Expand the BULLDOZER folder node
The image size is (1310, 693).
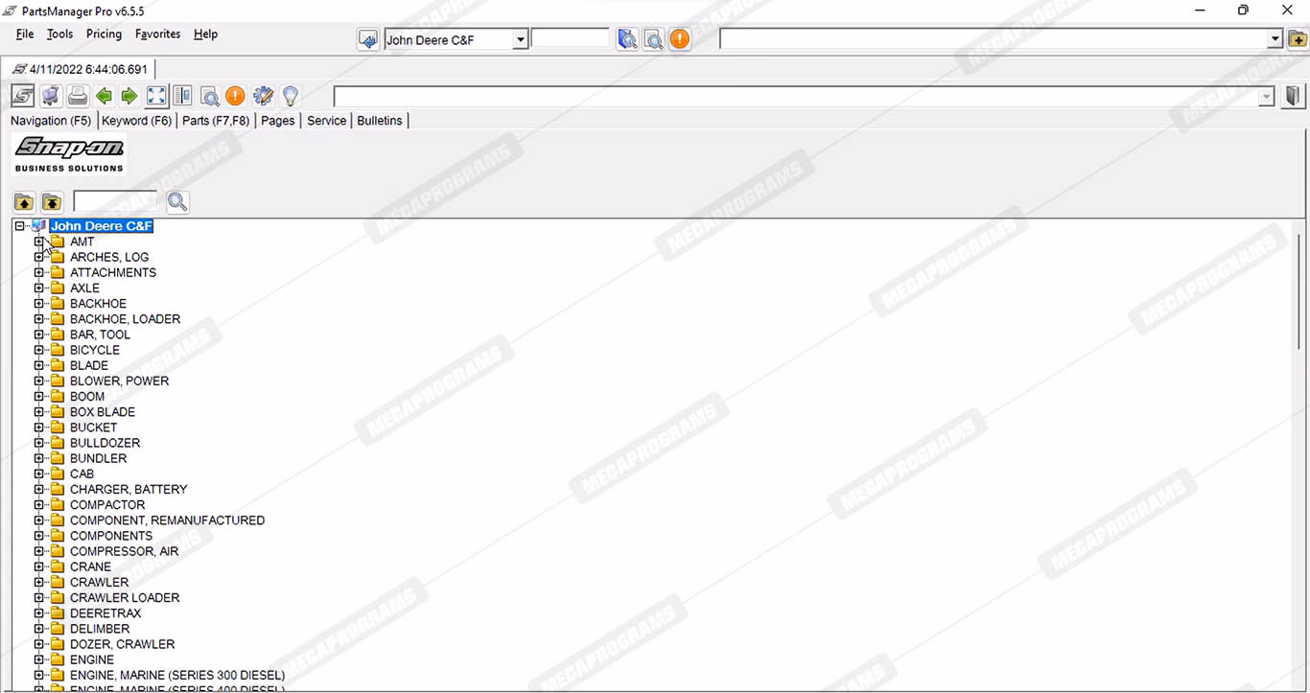39,443
